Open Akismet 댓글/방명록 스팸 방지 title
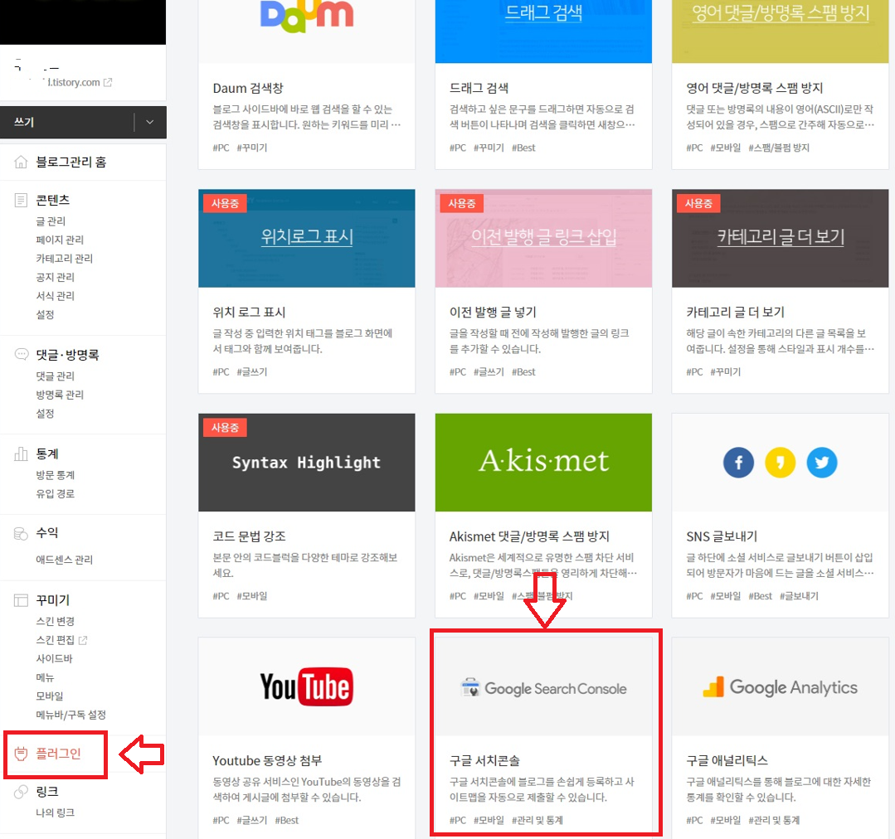The width and height of the screenshot is (895, 839). (x=529, y=536)
